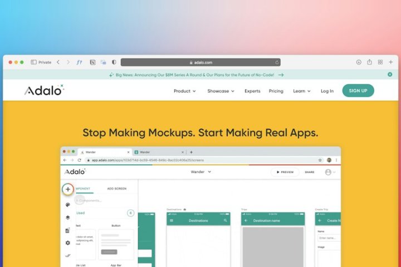Open the Screens layers icon
The image size is (401, 267).
pyautogui.click(x=68, y=217)
